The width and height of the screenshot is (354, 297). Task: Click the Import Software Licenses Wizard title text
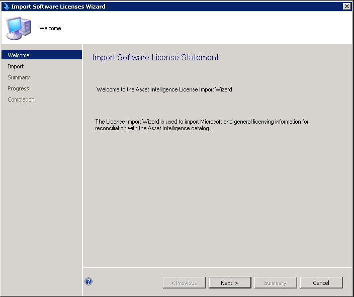pyautogui.click(x=58, y=7)
